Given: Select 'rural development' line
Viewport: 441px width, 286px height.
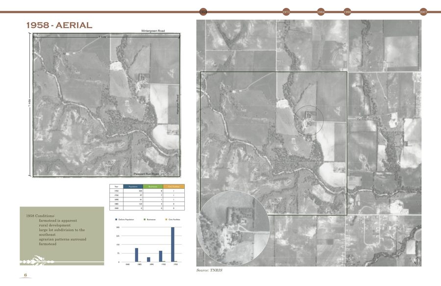Looking at the screenshot, I should [54, 225].
